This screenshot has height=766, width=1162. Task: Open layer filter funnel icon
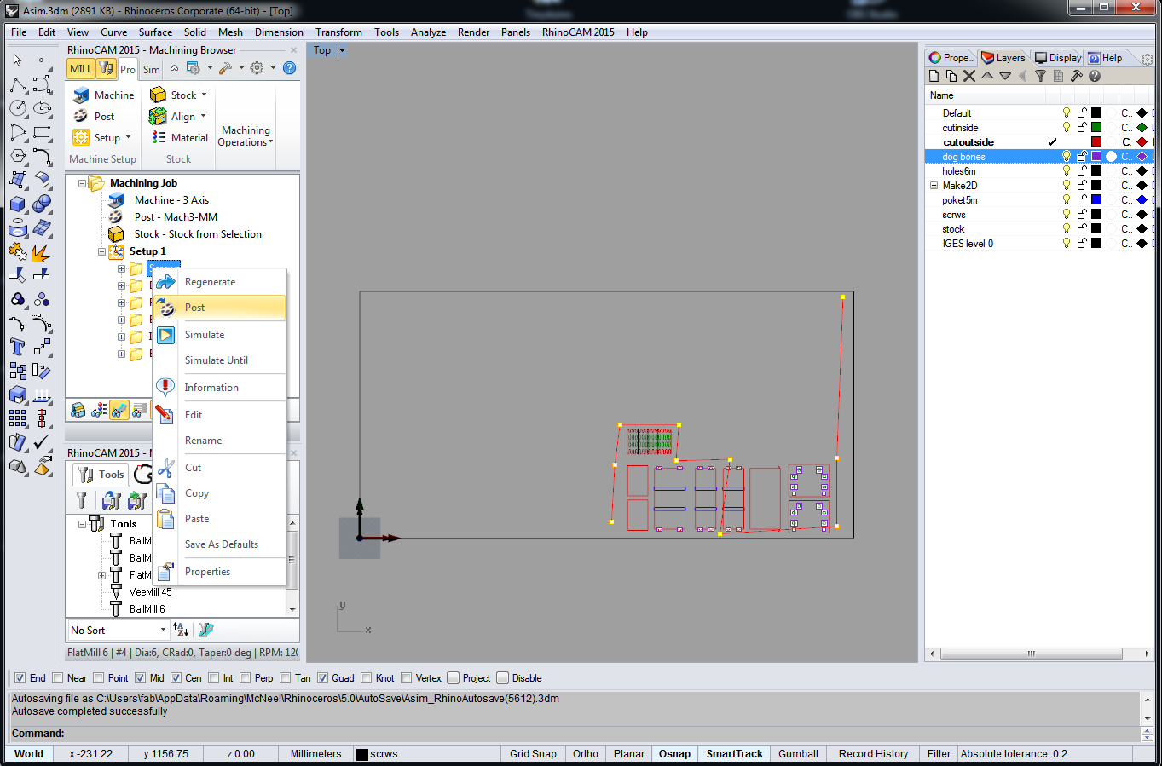point(1040,76)
